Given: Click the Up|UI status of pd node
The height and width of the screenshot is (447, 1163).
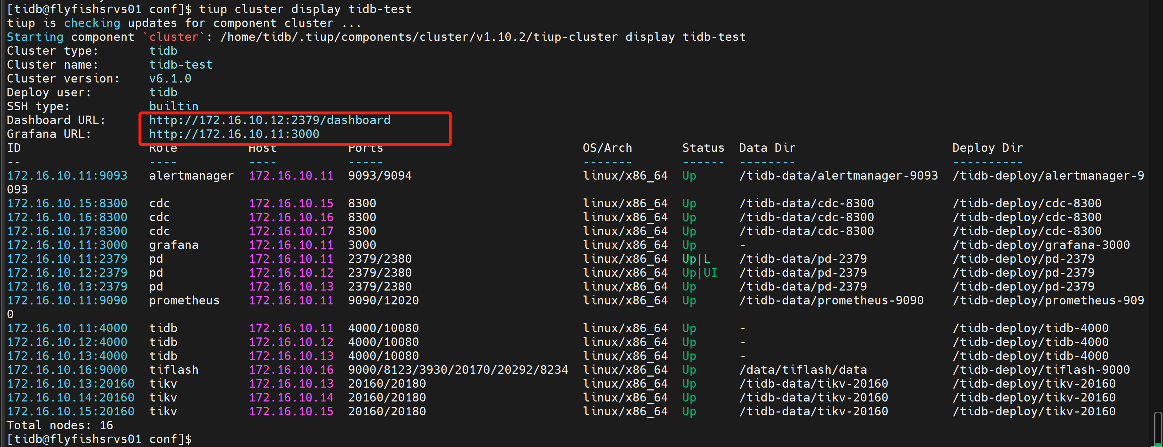Looking at the screenshot, I should coord(700,273).
